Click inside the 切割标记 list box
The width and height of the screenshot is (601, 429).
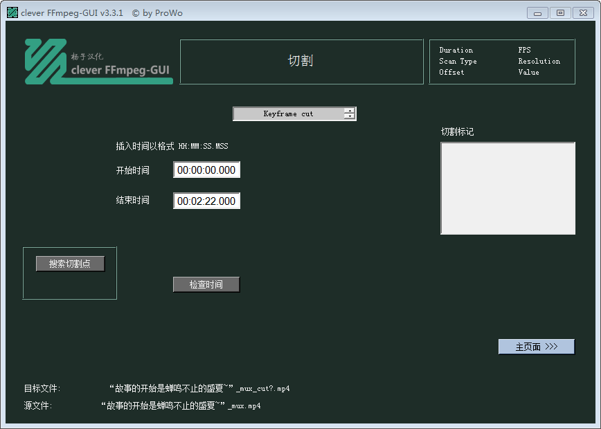(508, 188)
